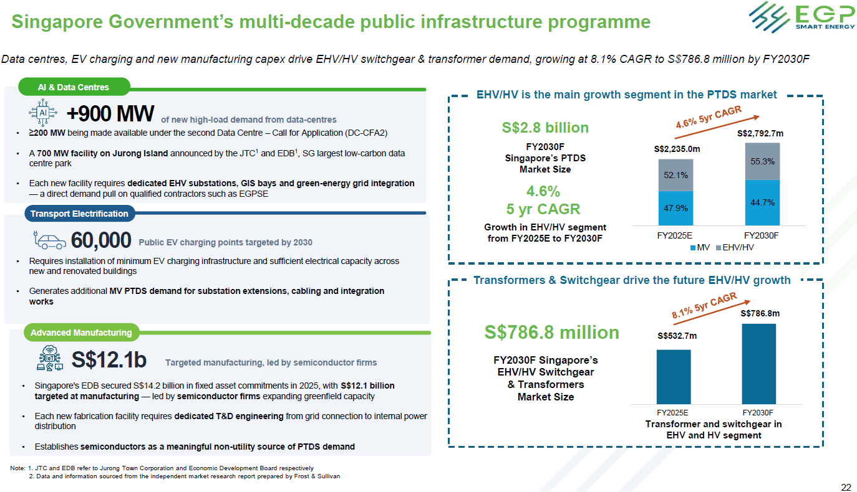The height and width of the screenshot is (492, 857).
Task: Click the bullet starting '≥200 MW being made available'
Action: [209, 133]
